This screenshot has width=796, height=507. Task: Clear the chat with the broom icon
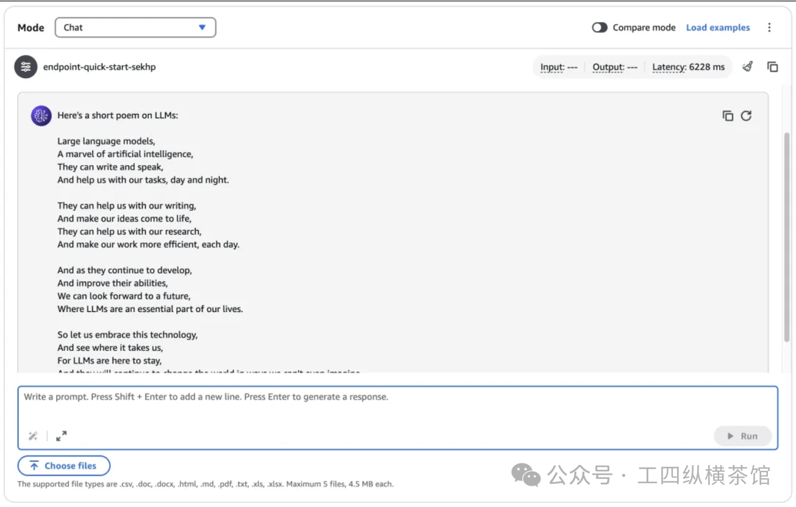pos(747,67)
